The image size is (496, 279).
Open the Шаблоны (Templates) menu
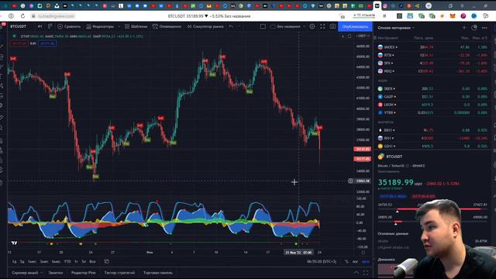pos(136,26)
